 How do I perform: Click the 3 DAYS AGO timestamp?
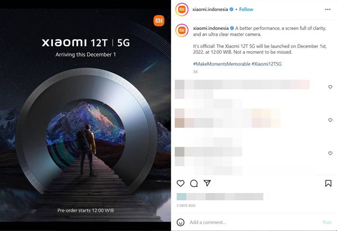(x=186, y=206)
